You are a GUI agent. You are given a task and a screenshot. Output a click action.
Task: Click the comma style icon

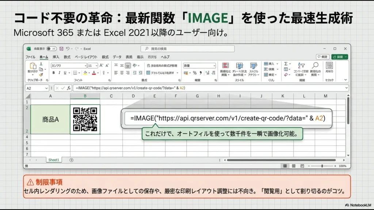201,73
